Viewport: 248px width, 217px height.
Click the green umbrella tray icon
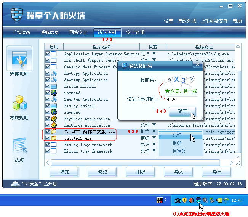coord(226,200)
